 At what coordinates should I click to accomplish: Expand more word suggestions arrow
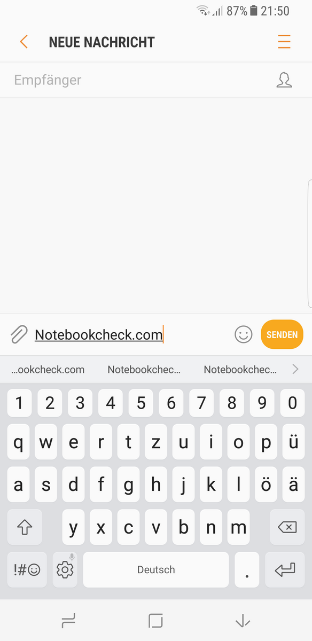click(x=295, y=369)
